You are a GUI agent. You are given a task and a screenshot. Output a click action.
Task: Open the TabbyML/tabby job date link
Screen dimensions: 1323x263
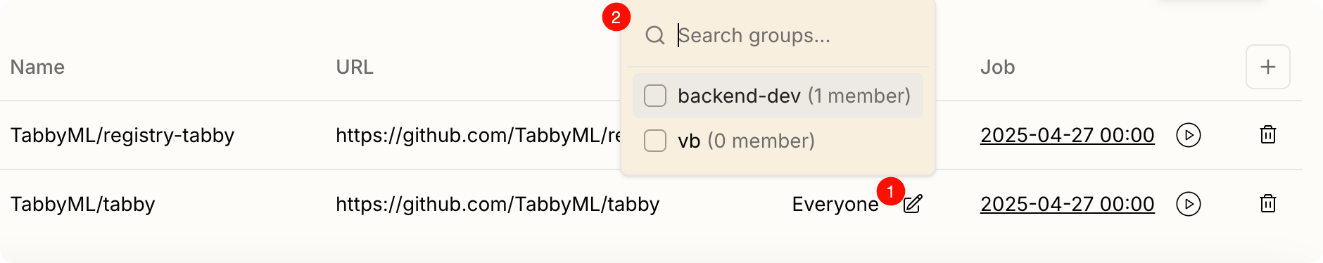coord(1068,204)
